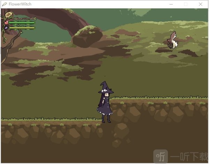Click the sunflower emblem in the HUD
This screenshot has height=164, width=209.
tap(8, 15)
